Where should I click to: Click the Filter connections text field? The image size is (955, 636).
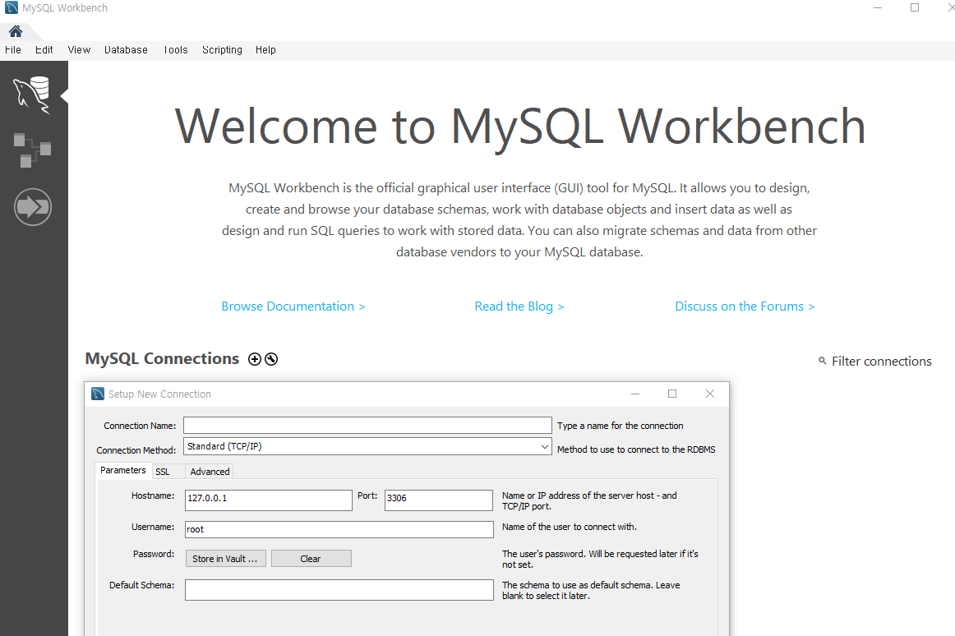tap(881, 362)
